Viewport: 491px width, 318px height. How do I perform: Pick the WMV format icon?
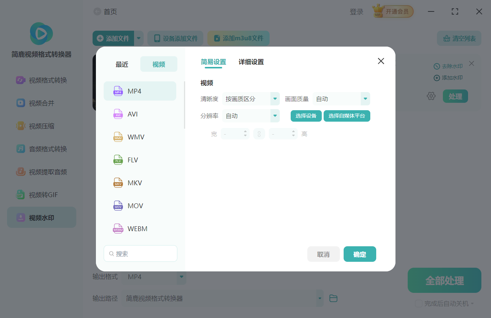pyautogui.click(x=118, y=137)
